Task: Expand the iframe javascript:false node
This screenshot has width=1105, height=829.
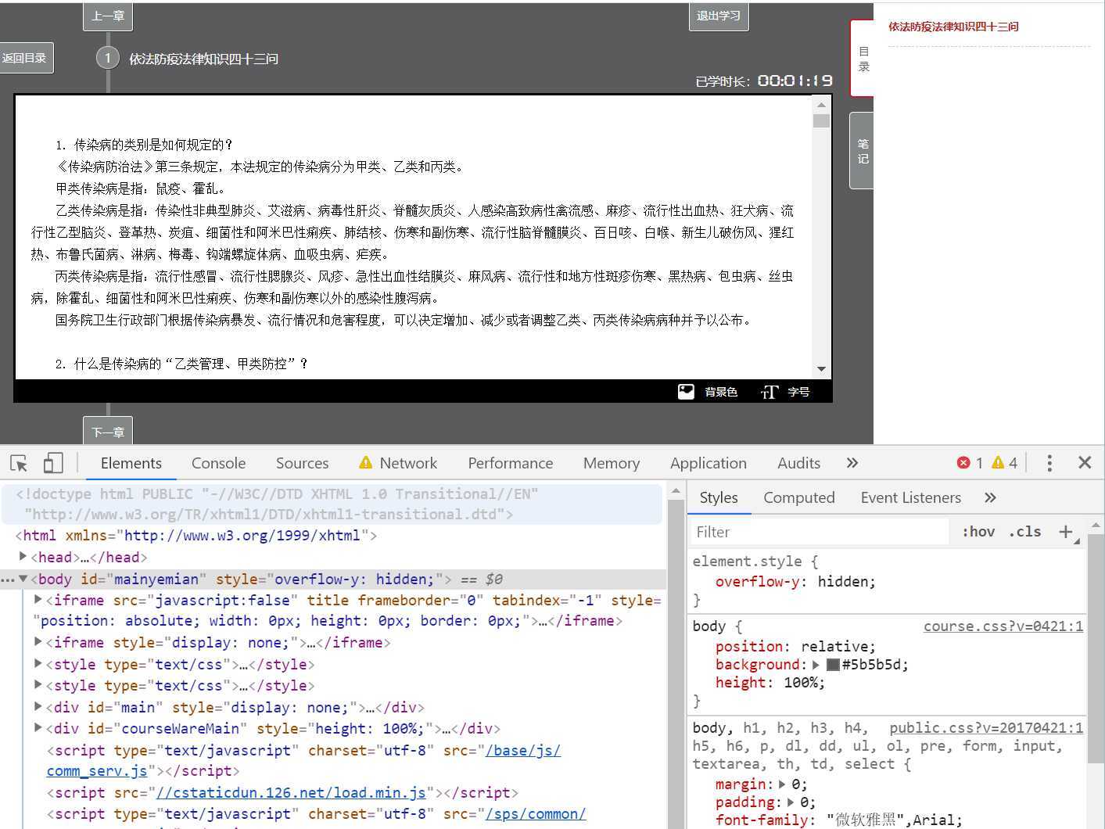Action: tap(38, 600)
